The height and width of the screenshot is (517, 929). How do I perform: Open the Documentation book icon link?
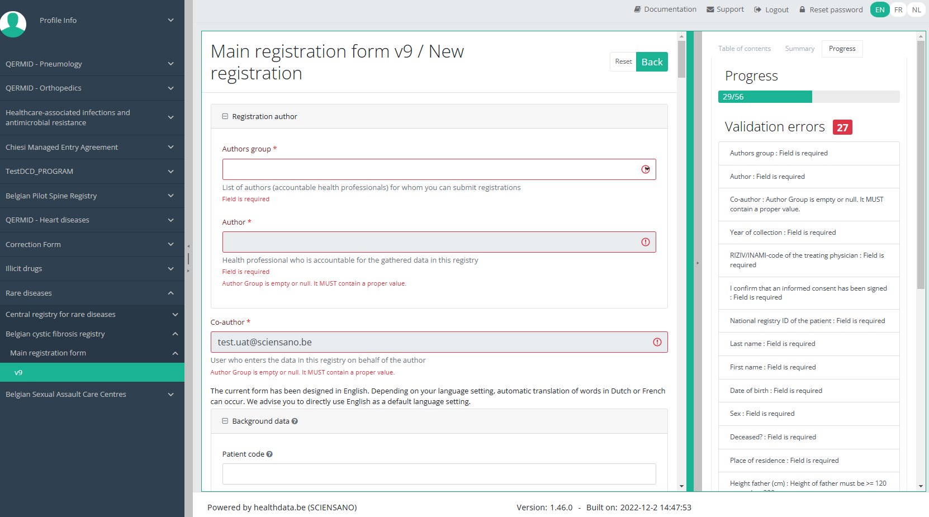click(x=637, y=10)
